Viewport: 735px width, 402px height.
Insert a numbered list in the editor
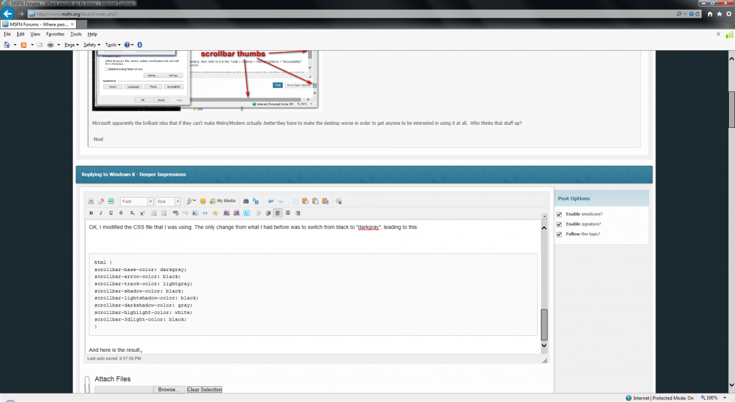click(x=164, y=213)
